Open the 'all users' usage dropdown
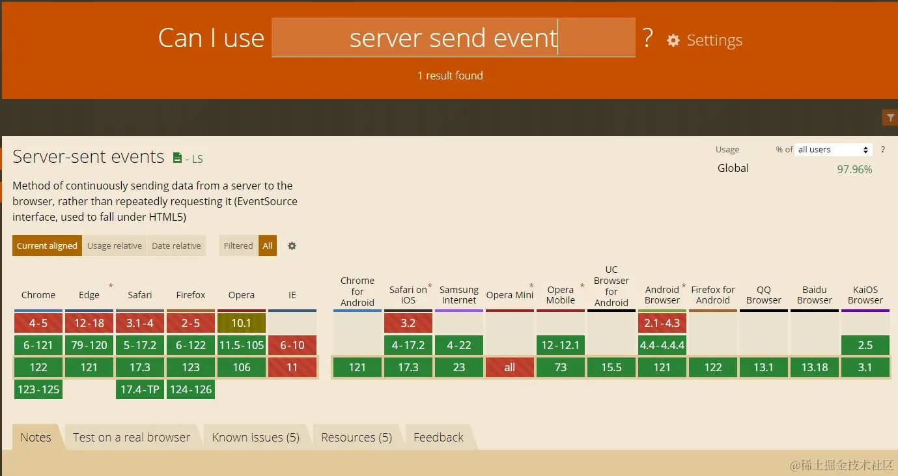Screen dimensions: 898x476 coord(834,150)
